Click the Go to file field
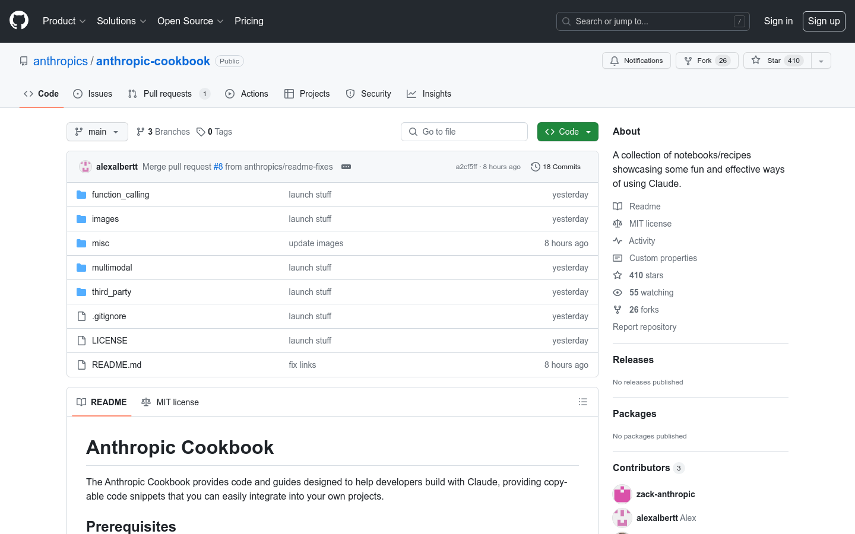 [x=464, y=132]
